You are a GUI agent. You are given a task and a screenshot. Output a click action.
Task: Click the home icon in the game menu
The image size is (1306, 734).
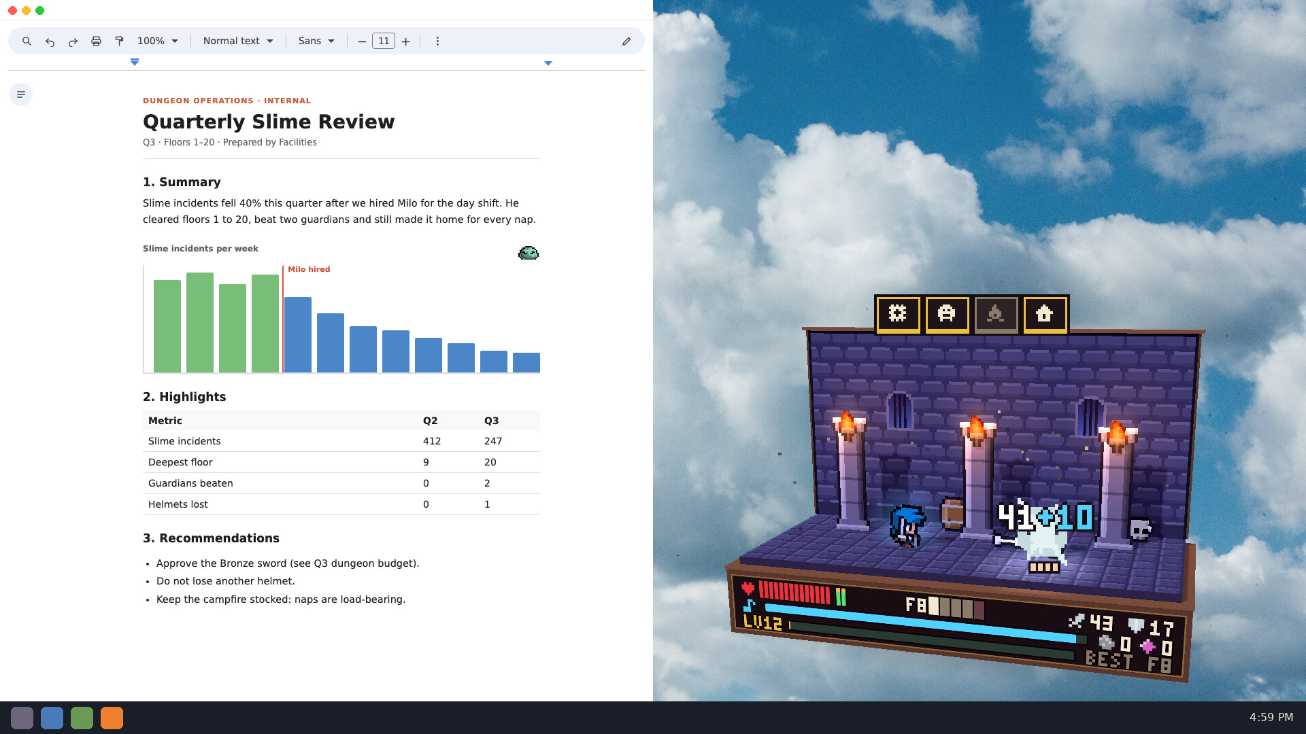[1045, 313]
